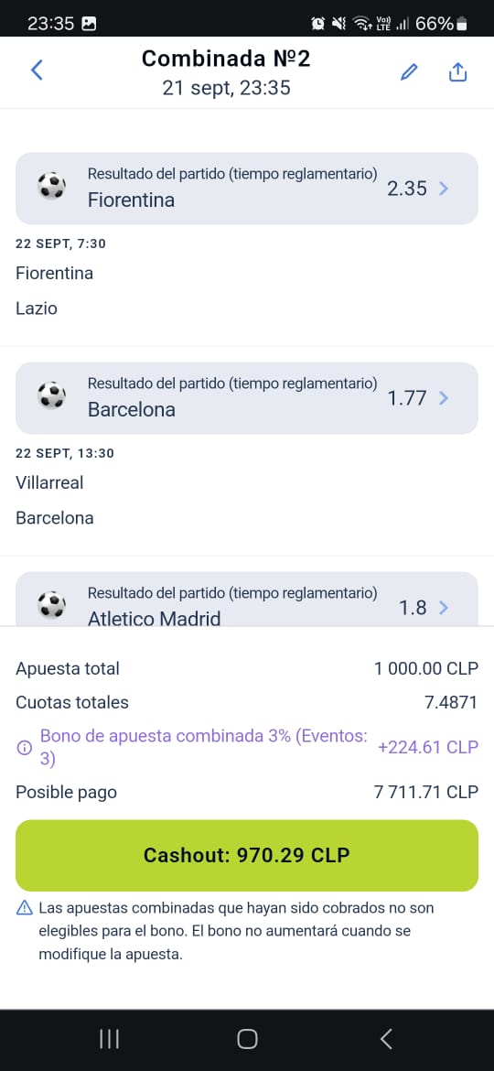This screenshot has height=1071, width=494.
Task: Open the edit pencil icon
Action: tap(409, 71)
